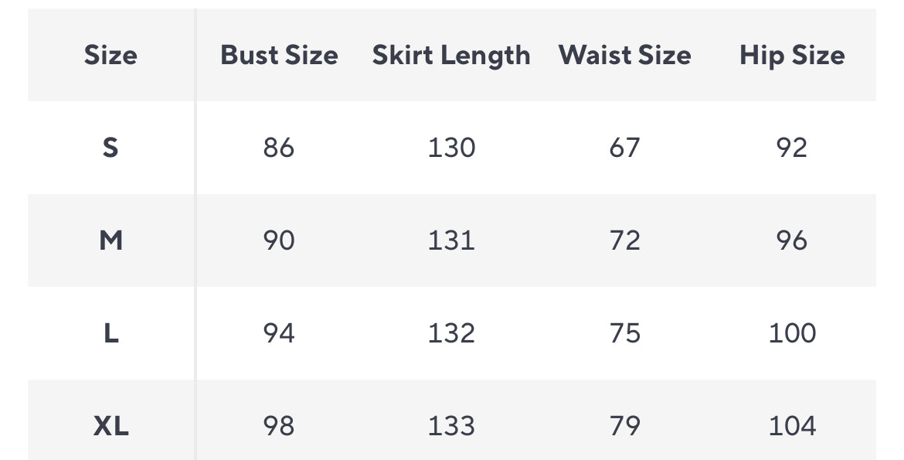904x460 pixels.
Task: Click bust size value 98
Action: [279, 426]
